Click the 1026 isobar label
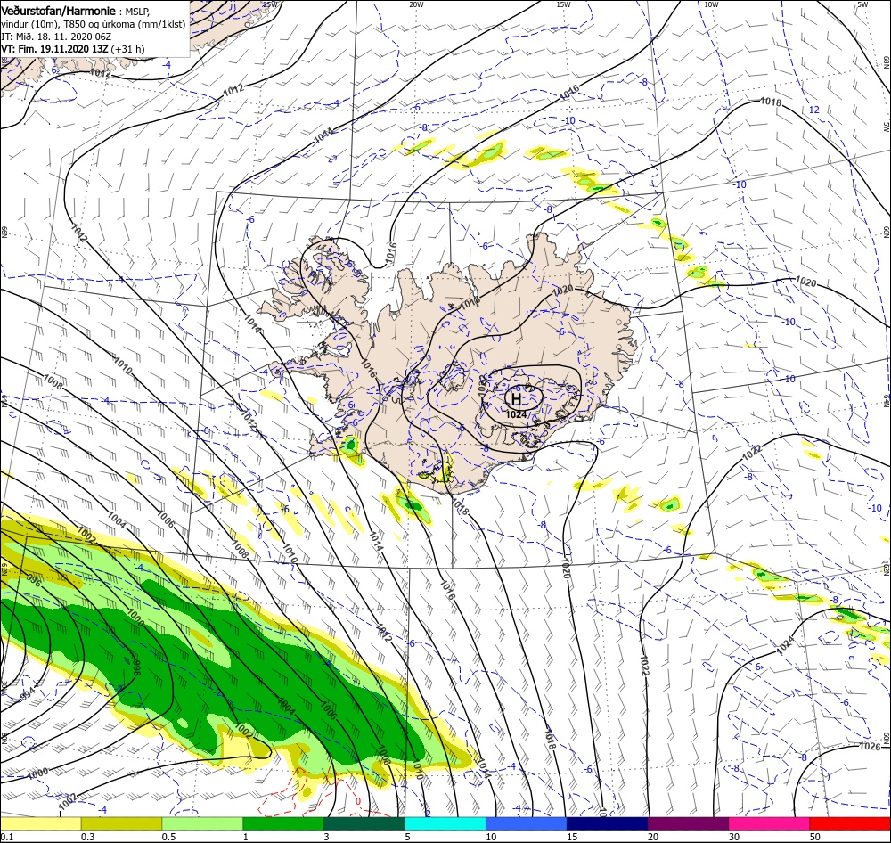Image resolution: width=891 pixels, height=843 pixels. (870, 746)
